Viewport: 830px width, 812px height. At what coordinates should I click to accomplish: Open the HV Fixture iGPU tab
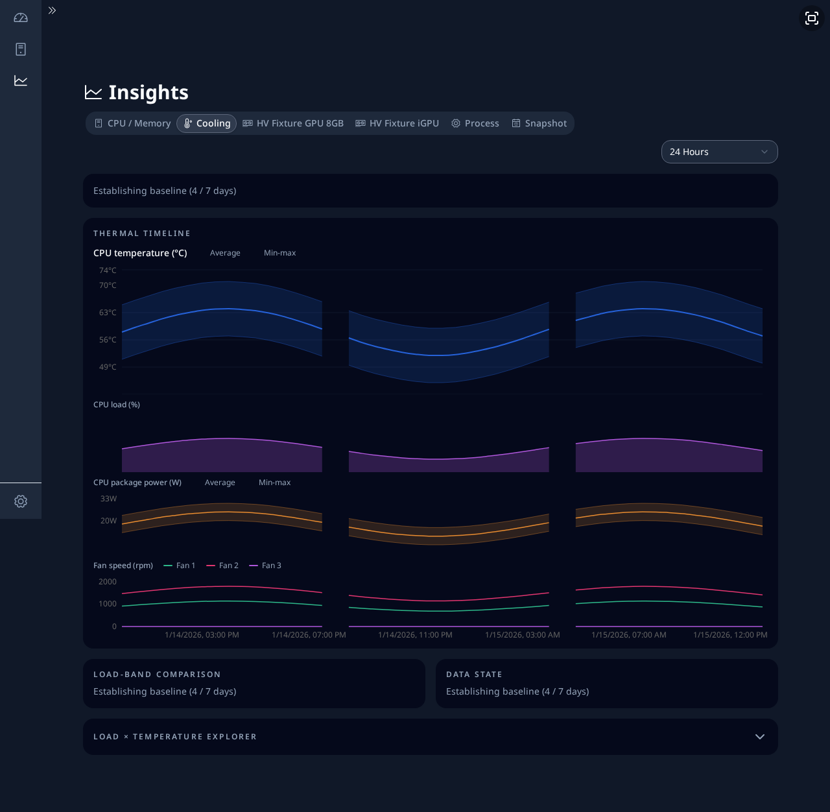397,123
